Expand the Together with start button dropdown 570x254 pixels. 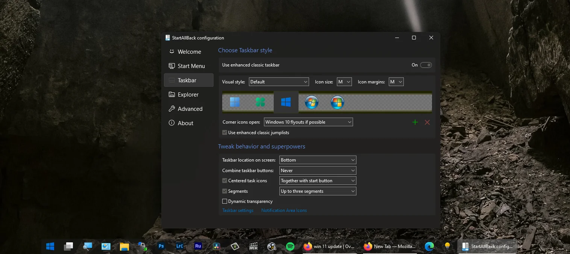(318, 181)
